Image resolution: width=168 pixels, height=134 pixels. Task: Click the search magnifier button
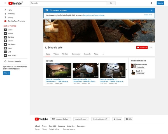pyautogui.click(x=111, y=3)
